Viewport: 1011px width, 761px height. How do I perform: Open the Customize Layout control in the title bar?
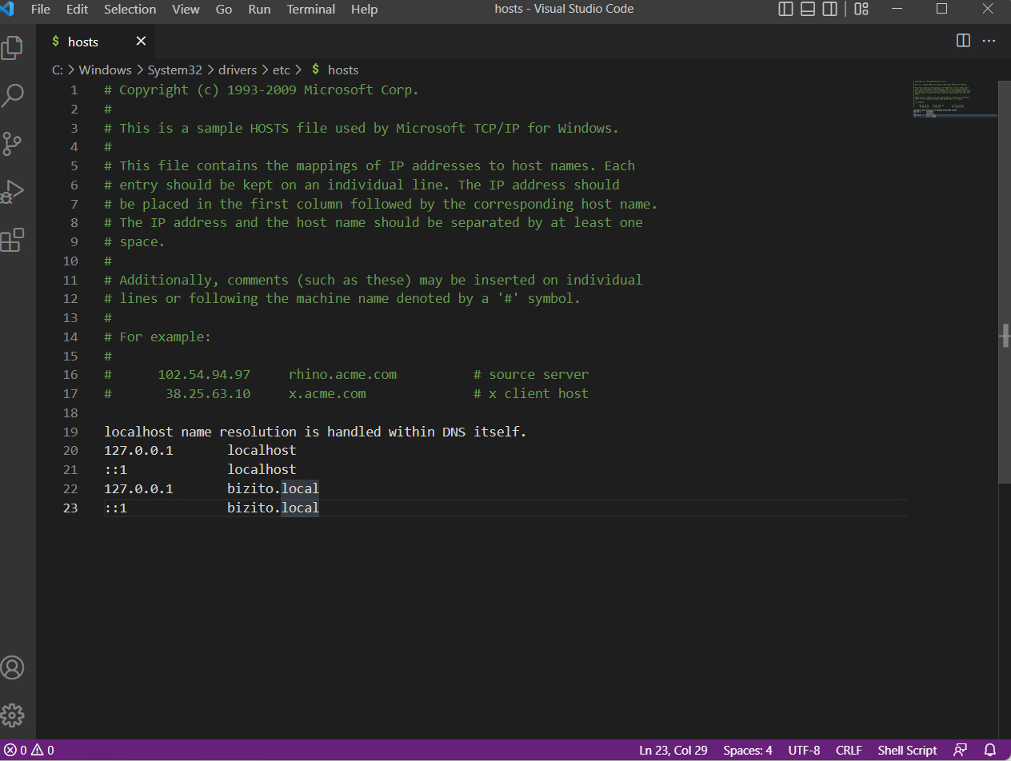(x=861, y=10)
